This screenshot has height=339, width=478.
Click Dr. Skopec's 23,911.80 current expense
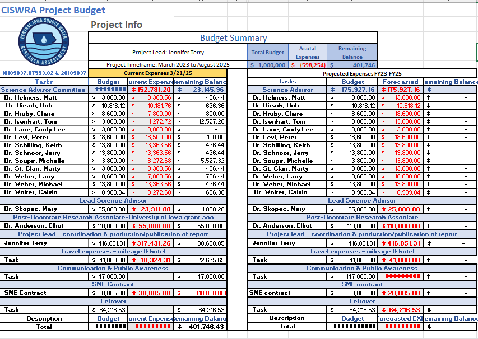point(151,209)
